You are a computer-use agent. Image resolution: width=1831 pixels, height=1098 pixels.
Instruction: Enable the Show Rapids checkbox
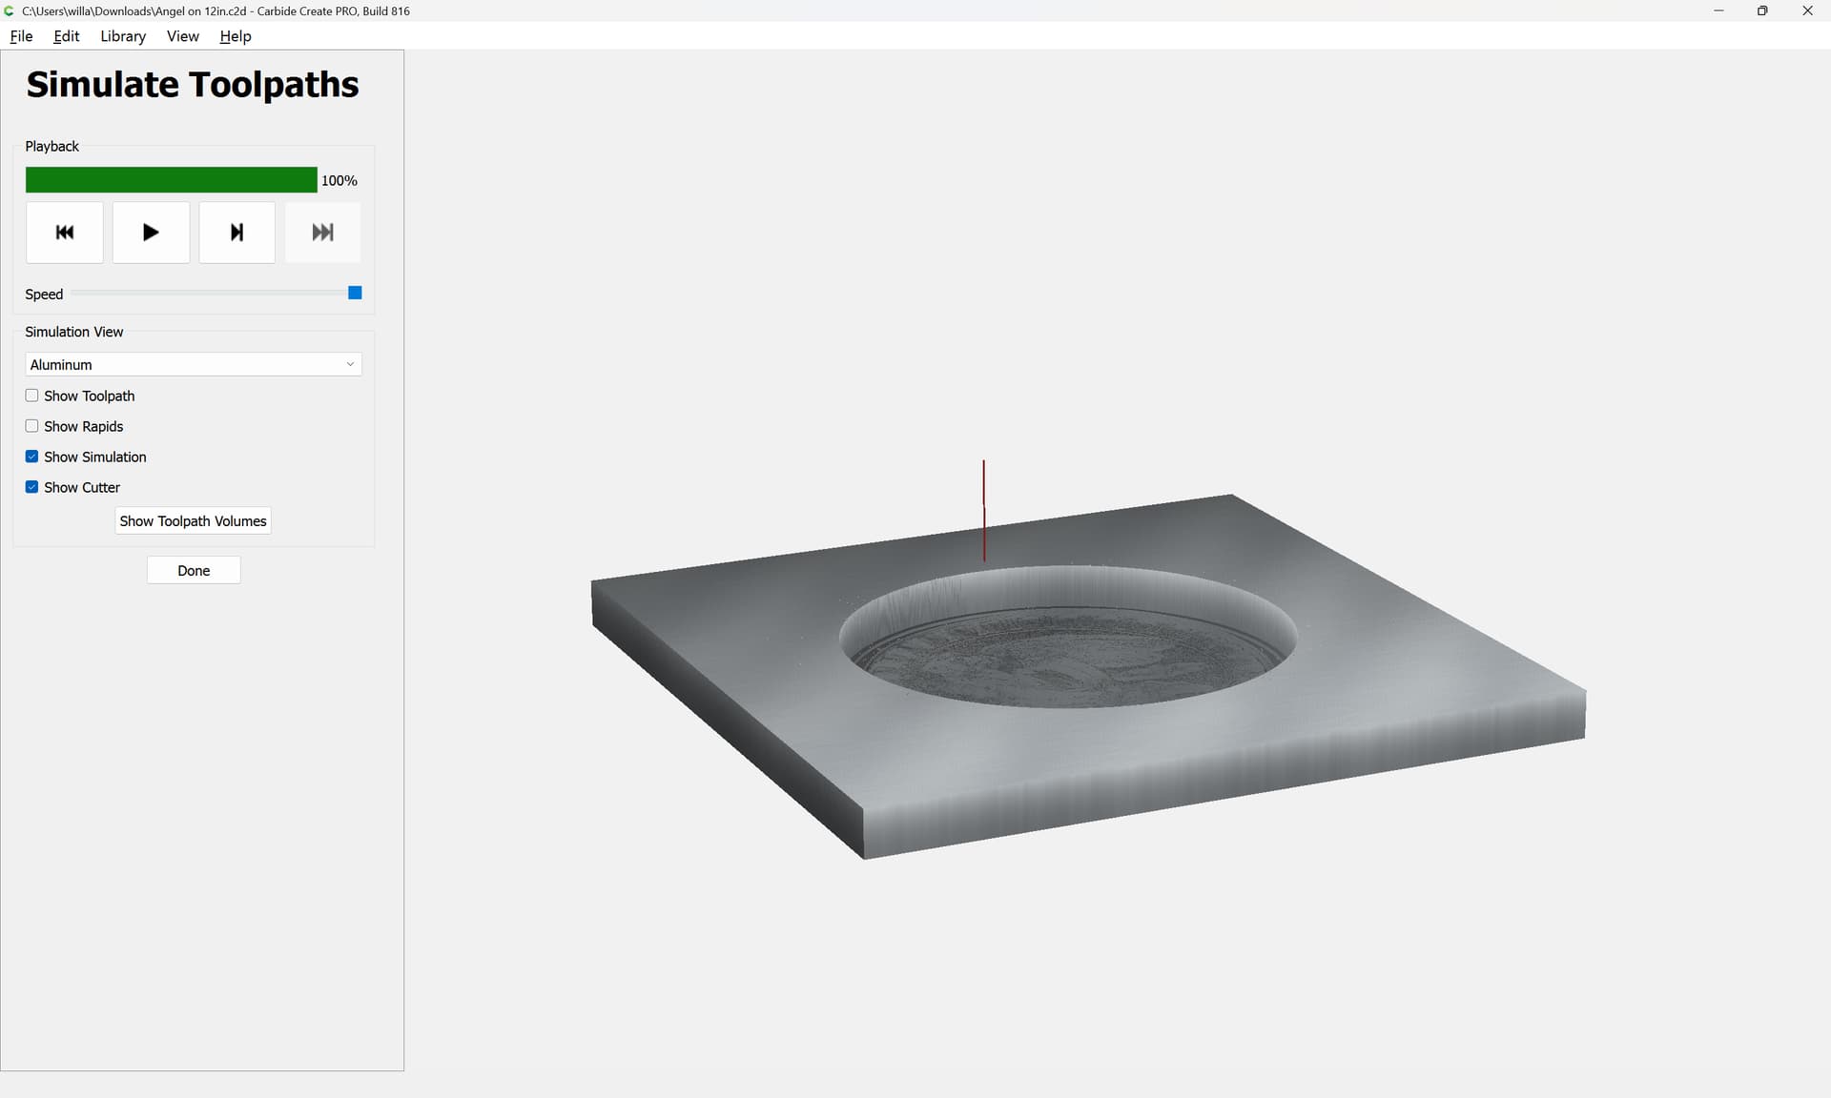(31, 426)
